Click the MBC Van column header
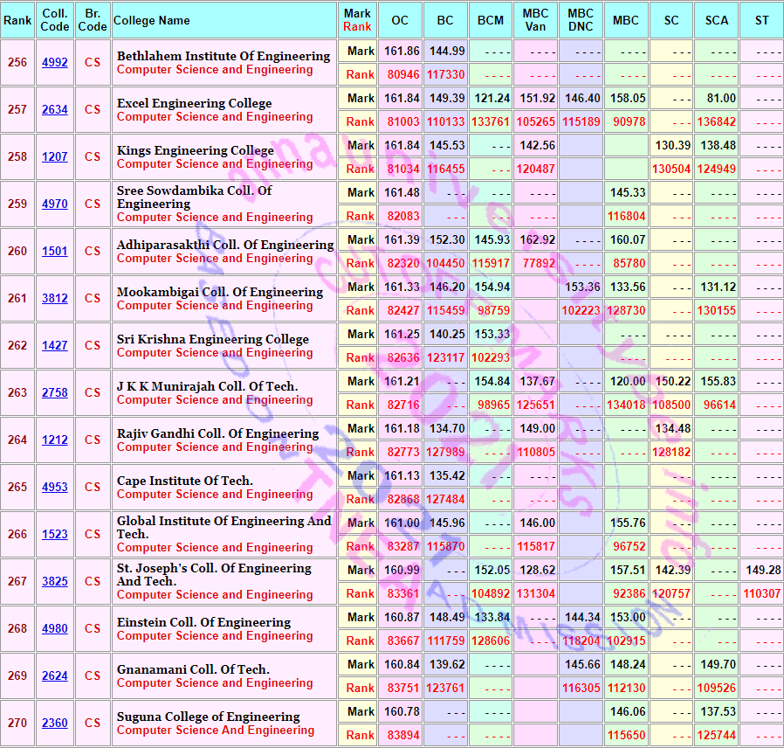Image resolution: width=784 pixels, height=748 pixels. (535, 20)
